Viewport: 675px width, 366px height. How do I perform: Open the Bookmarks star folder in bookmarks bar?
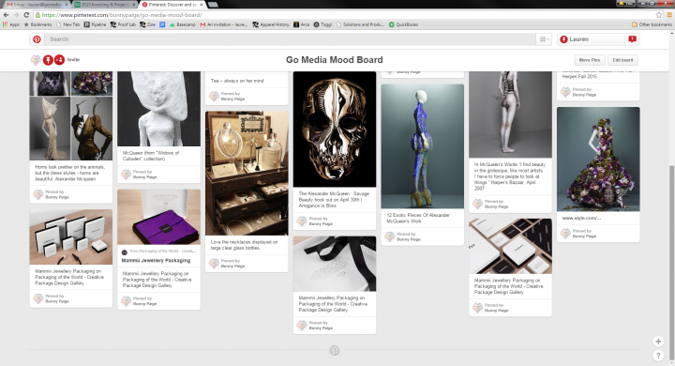[x=37, y=24]
